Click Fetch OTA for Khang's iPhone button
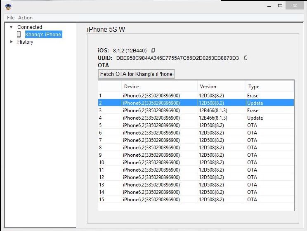 click(136, 74)
